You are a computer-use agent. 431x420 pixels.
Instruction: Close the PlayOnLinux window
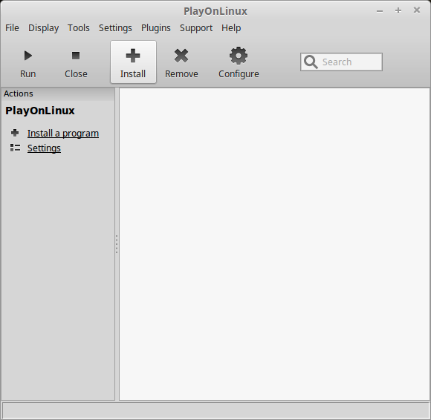[x=417, y=10]
